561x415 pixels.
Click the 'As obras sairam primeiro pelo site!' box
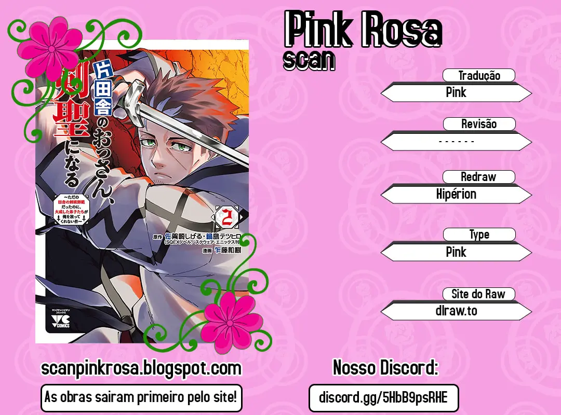[x=141, y=398]
